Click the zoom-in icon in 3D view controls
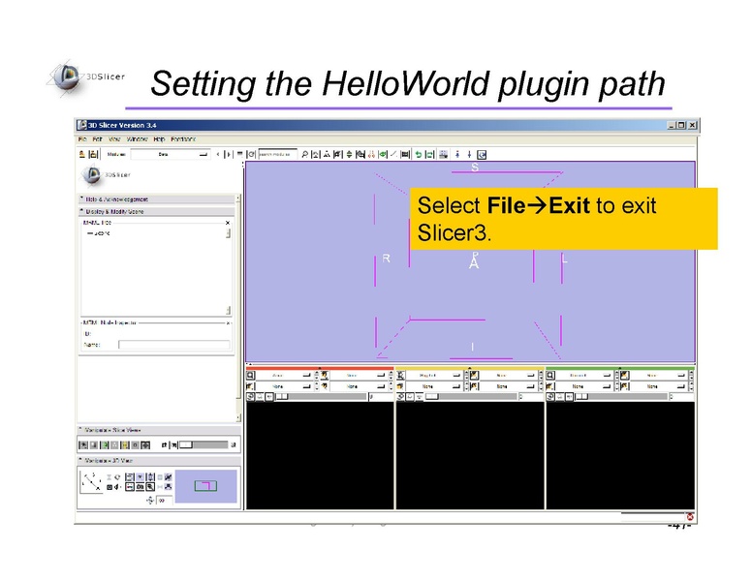 pyautogui.click(x=150, y=487)
